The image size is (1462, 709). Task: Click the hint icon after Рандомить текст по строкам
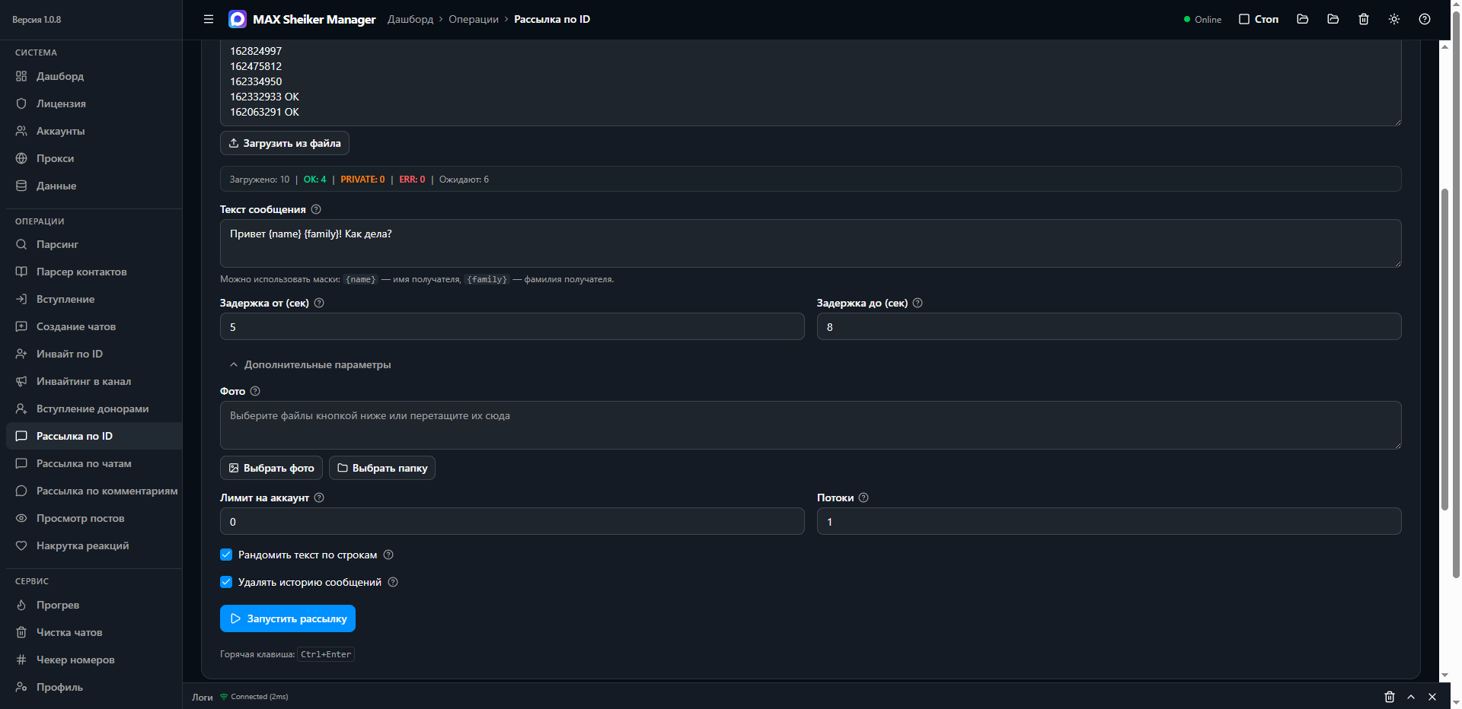(x=388, y=555)
